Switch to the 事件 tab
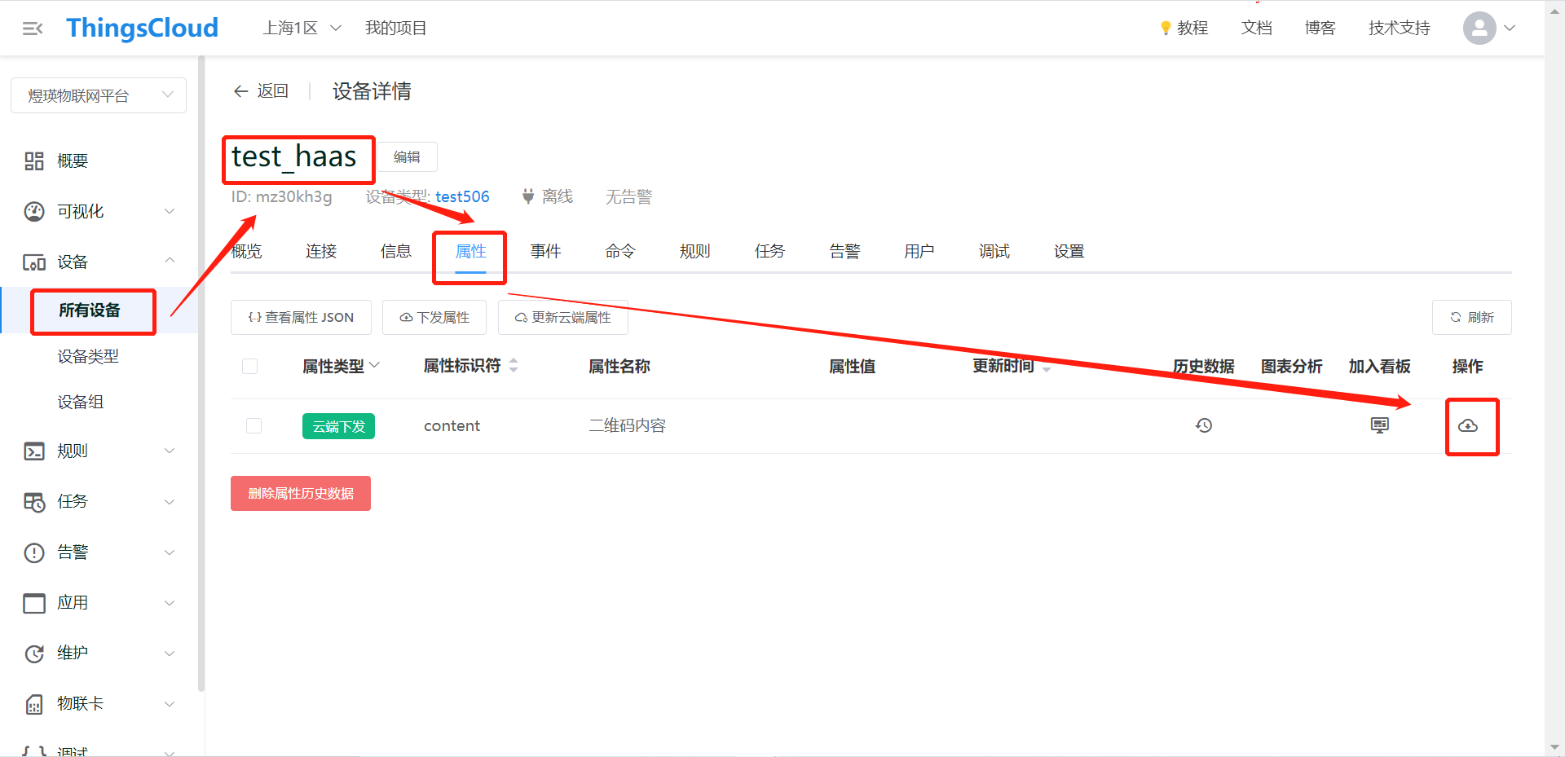 (x=545, y=251)
